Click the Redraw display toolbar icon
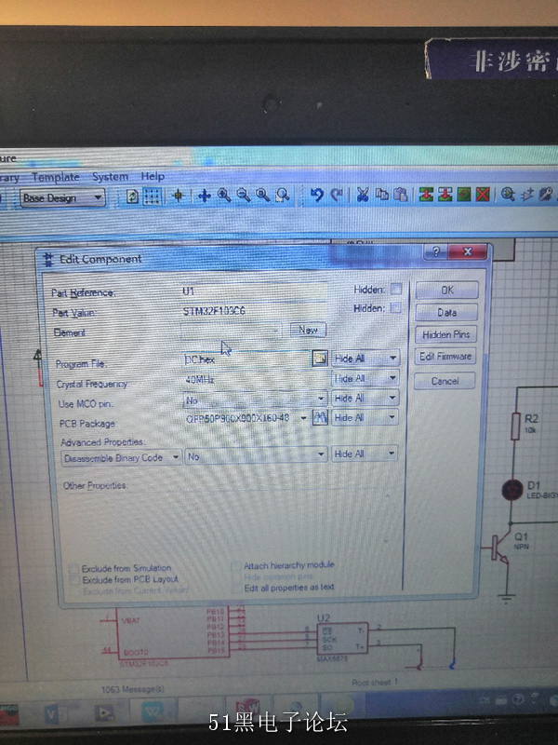Viewport: 558px width, 745px height. tap(132, 196)
